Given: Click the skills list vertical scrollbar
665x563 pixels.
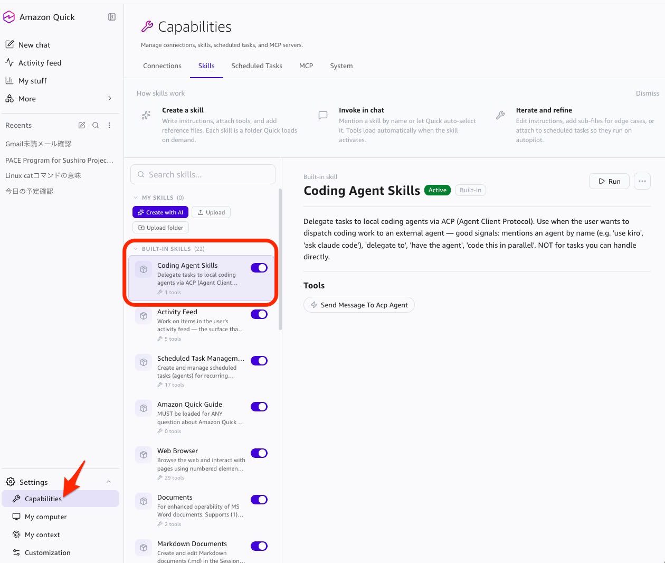Looking at the screenshot, I should point(280,259).
